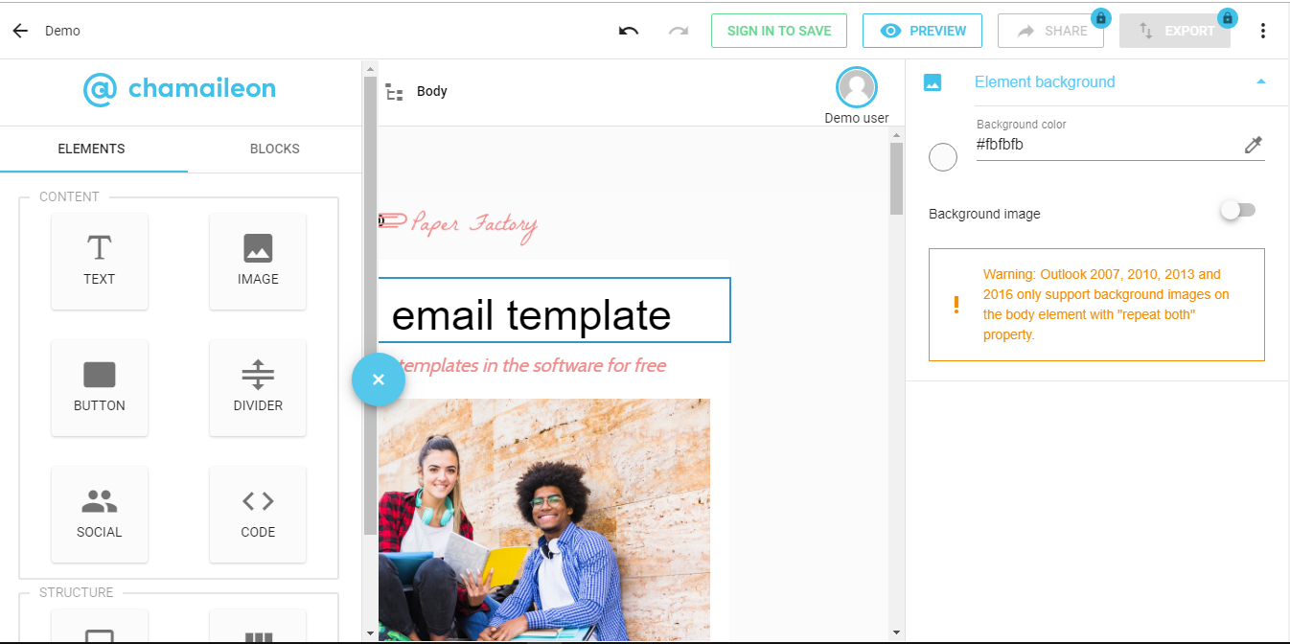
Task: Click SIGN IN TO SAVE
Action: tap(778, 31)
